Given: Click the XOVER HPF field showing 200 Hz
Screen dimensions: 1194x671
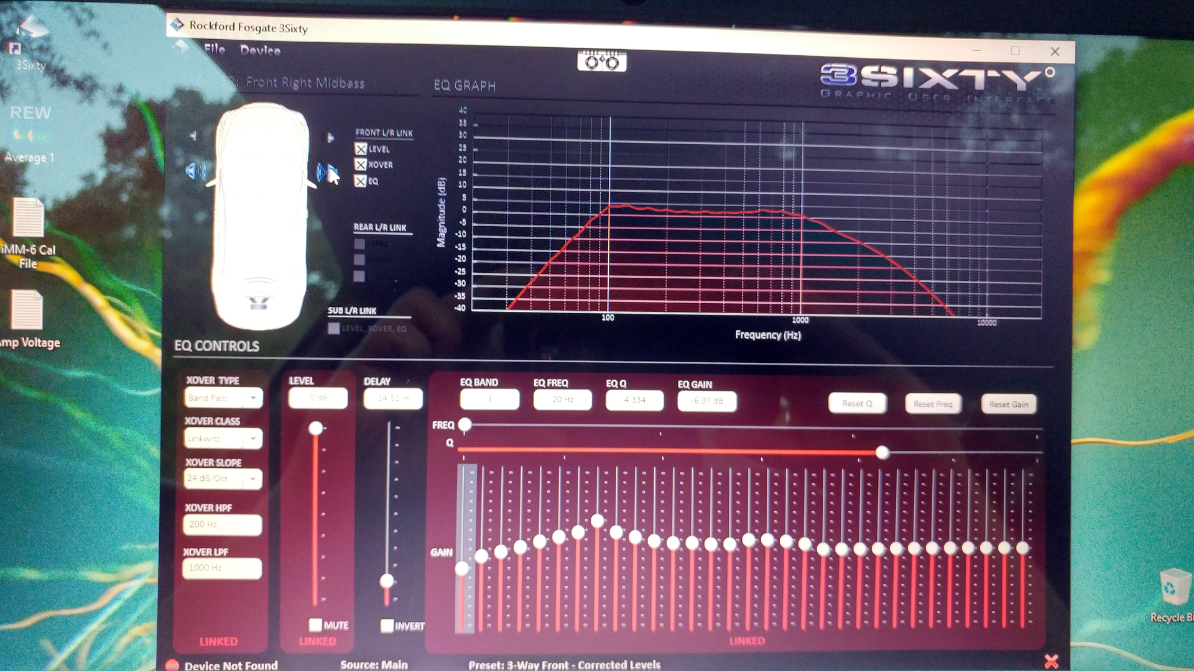Looking at the screenshot, I should 222,524.
